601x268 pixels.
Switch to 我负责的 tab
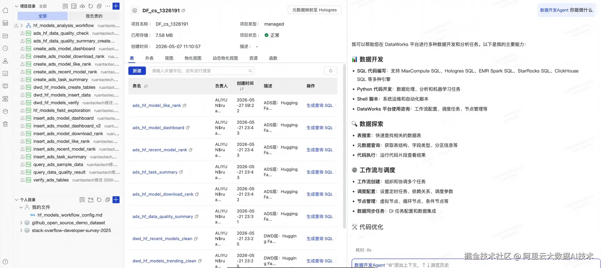94,16
